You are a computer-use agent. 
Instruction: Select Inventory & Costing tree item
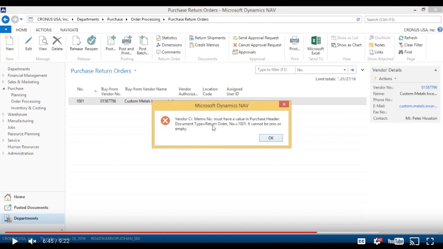coord(28,108)
